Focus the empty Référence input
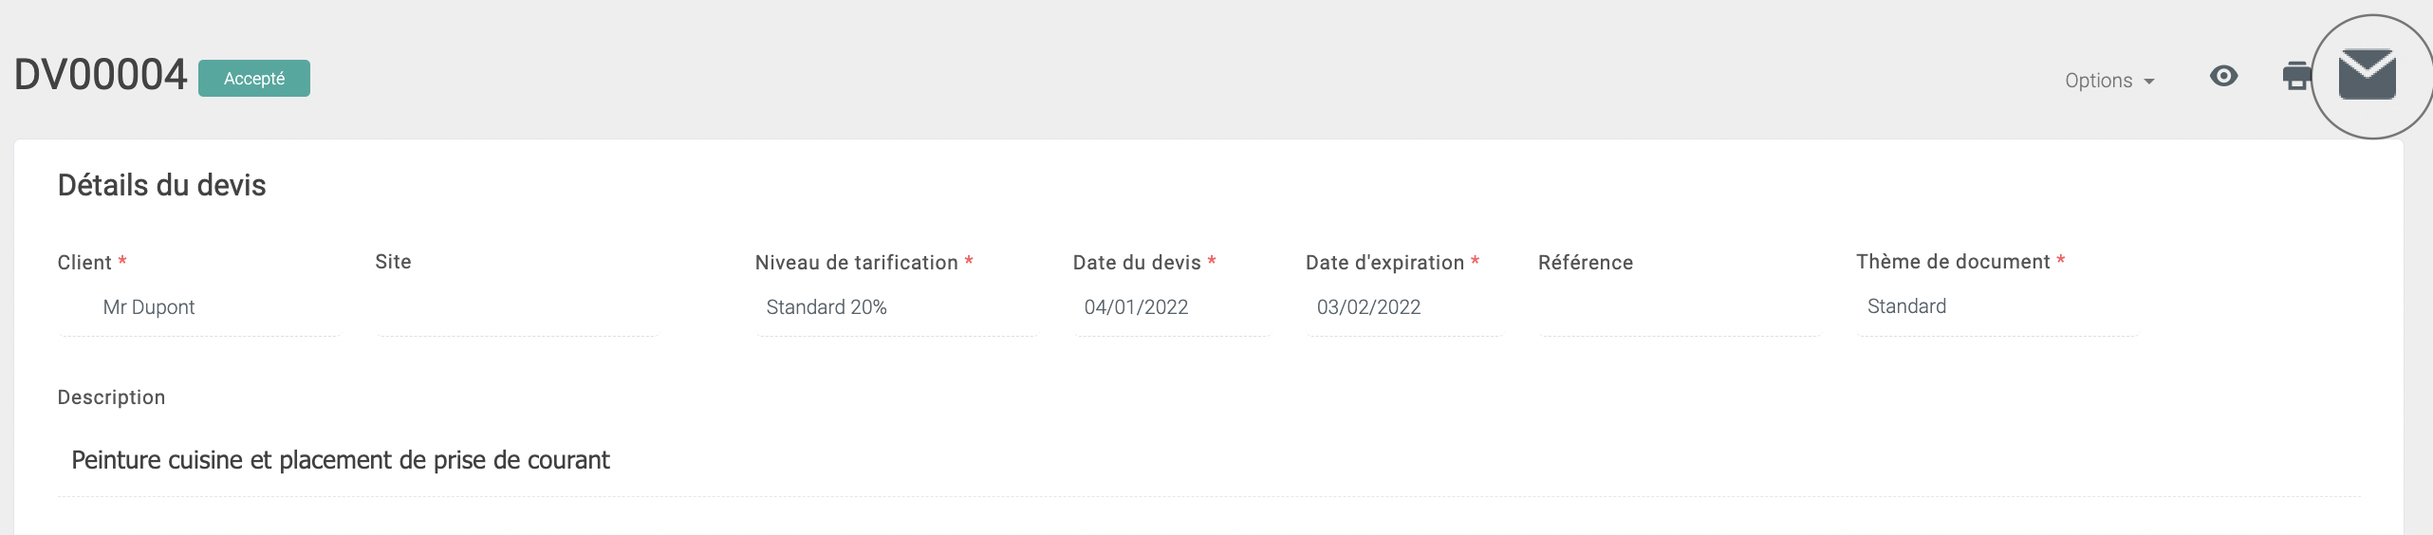The height and width of the screenshot is (535, 2433). point(1680,307)
